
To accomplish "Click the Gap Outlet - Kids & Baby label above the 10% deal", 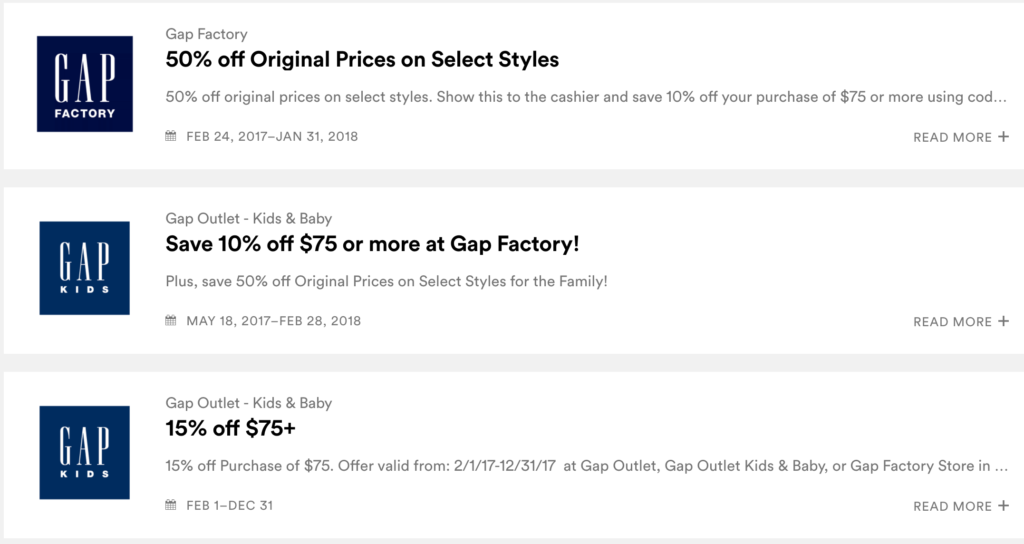I will 249,219.
